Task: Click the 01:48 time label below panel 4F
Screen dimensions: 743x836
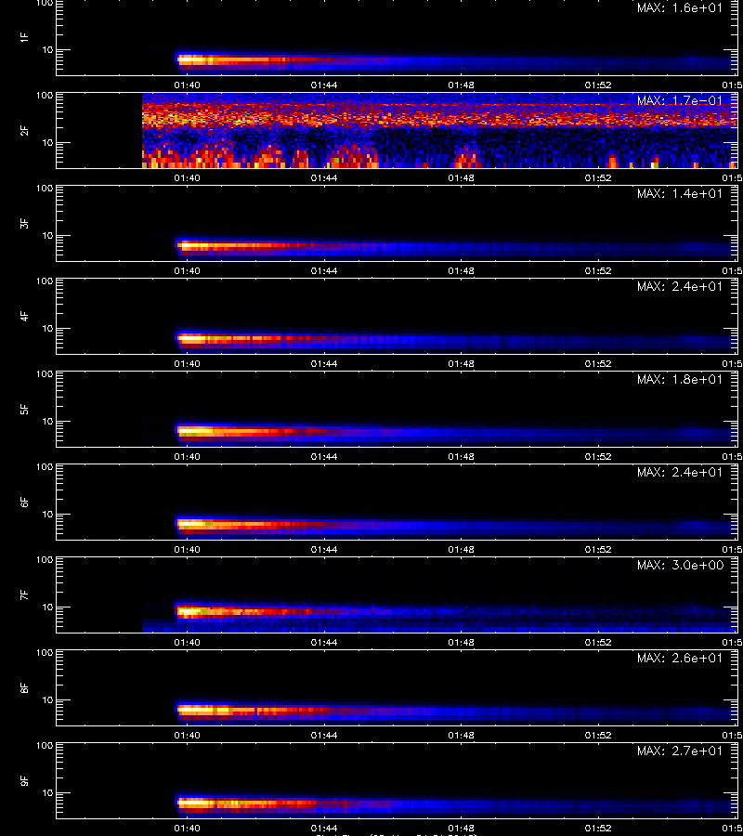Action: [x=461, y=363]
